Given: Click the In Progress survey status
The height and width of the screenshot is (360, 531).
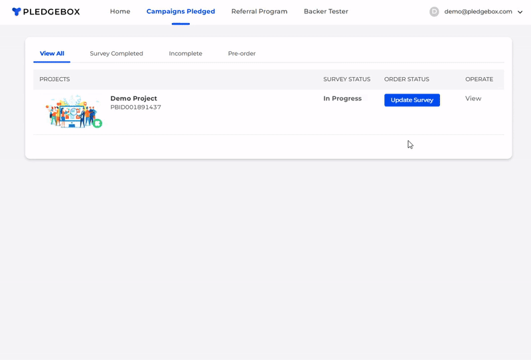Looking at the screenshot, I should tap(342, 98).
